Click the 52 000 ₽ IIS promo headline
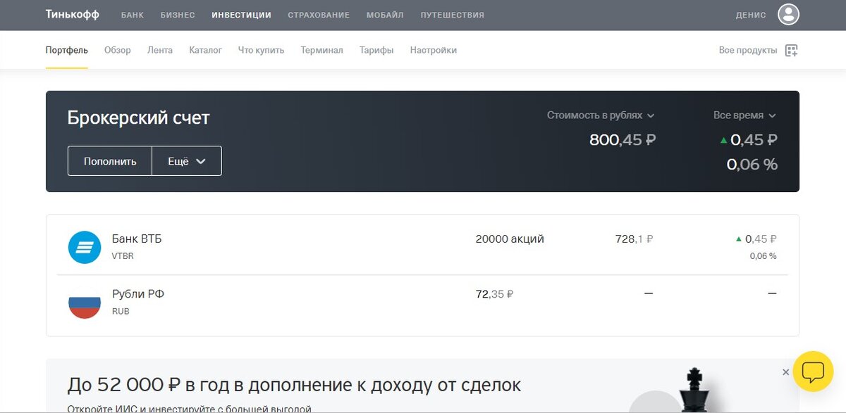This screenshot has width=846, height=413. pyautogui.click(x=294, y=385)
